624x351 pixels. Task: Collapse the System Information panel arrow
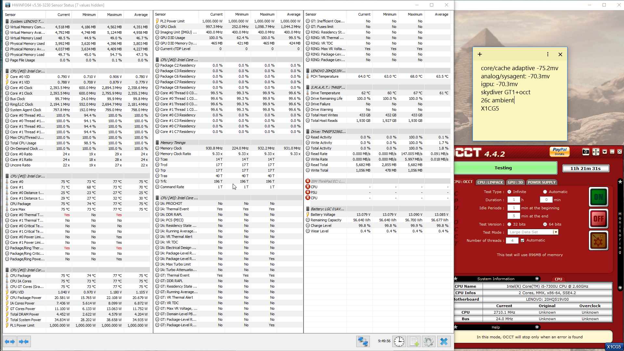click(x=537, y=279)
